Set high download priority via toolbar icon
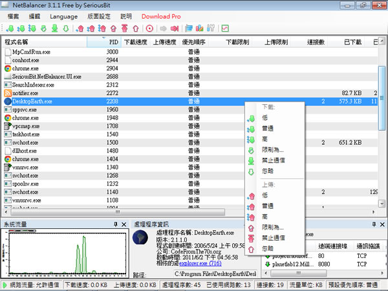388x291 pixels. point(32,28)
